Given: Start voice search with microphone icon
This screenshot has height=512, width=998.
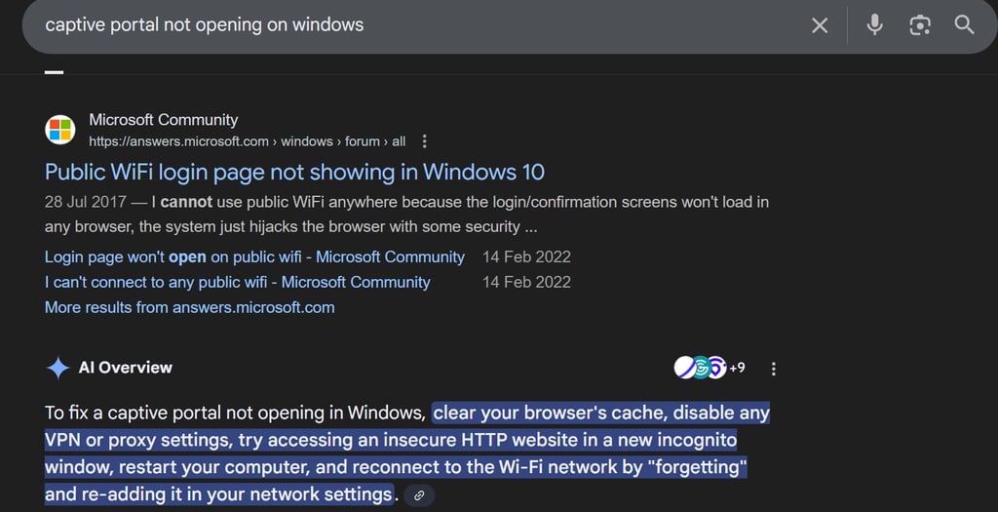Looking at the screenshot, I should click(x=874, y=25).
